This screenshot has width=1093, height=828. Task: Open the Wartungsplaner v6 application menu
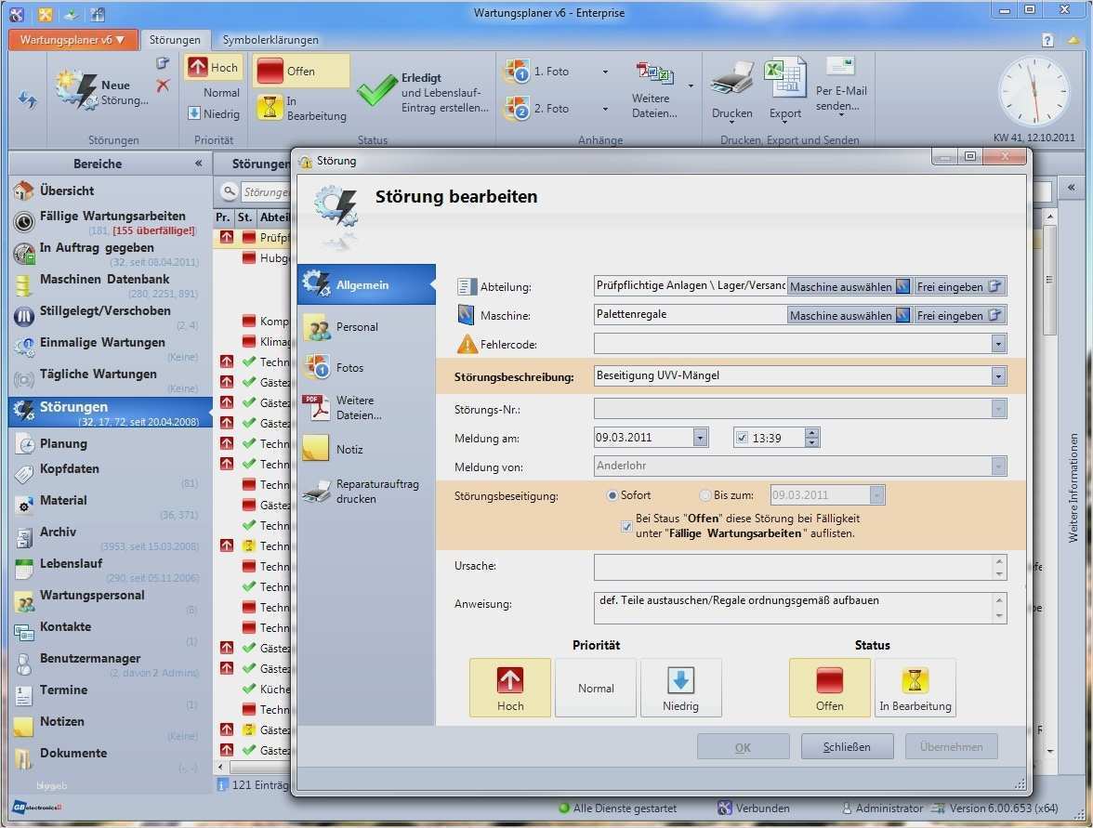73,40
